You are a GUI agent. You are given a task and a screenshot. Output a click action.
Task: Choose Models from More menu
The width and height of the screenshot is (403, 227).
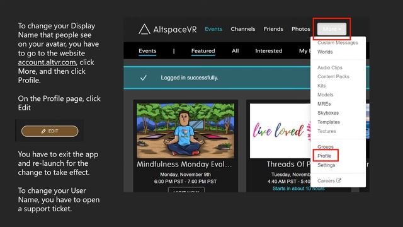(x=325, y=95)
